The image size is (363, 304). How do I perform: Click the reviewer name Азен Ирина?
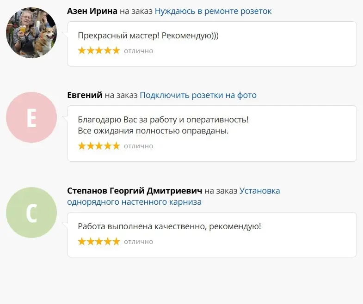pyautogui.click(x=92, y=11)
